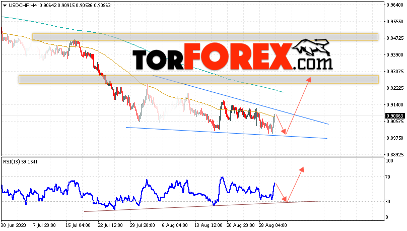Open the USDCHF,H4 chart title dropdown arrow
The image size is (407, 231).
click(x=5, y=6)
